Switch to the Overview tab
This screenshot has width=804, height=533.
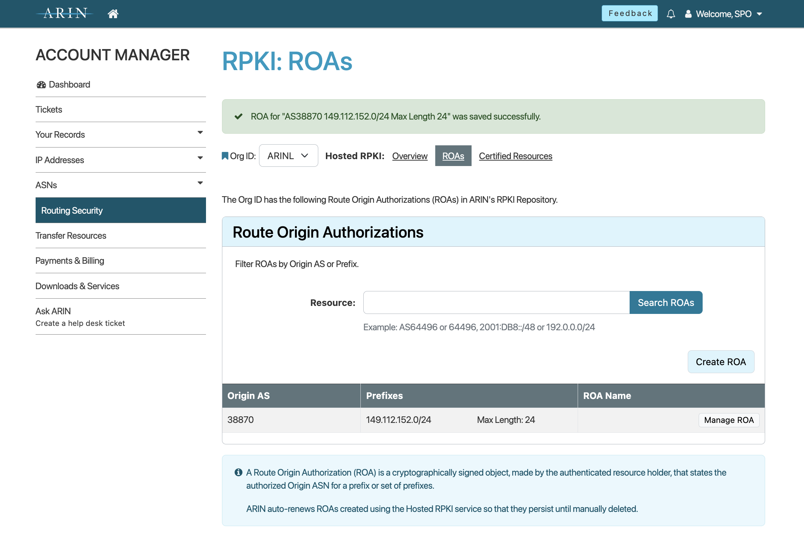410,156
